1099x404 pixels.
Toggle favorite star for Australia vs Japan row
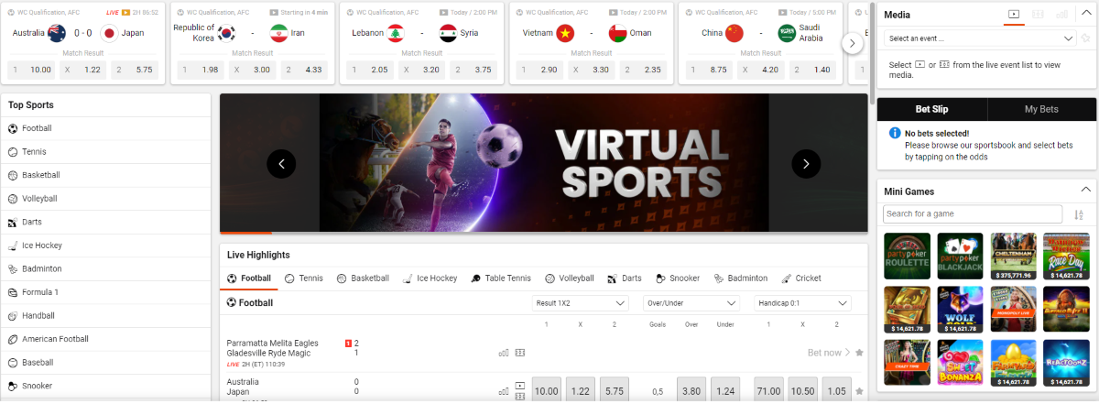[859, 391]
